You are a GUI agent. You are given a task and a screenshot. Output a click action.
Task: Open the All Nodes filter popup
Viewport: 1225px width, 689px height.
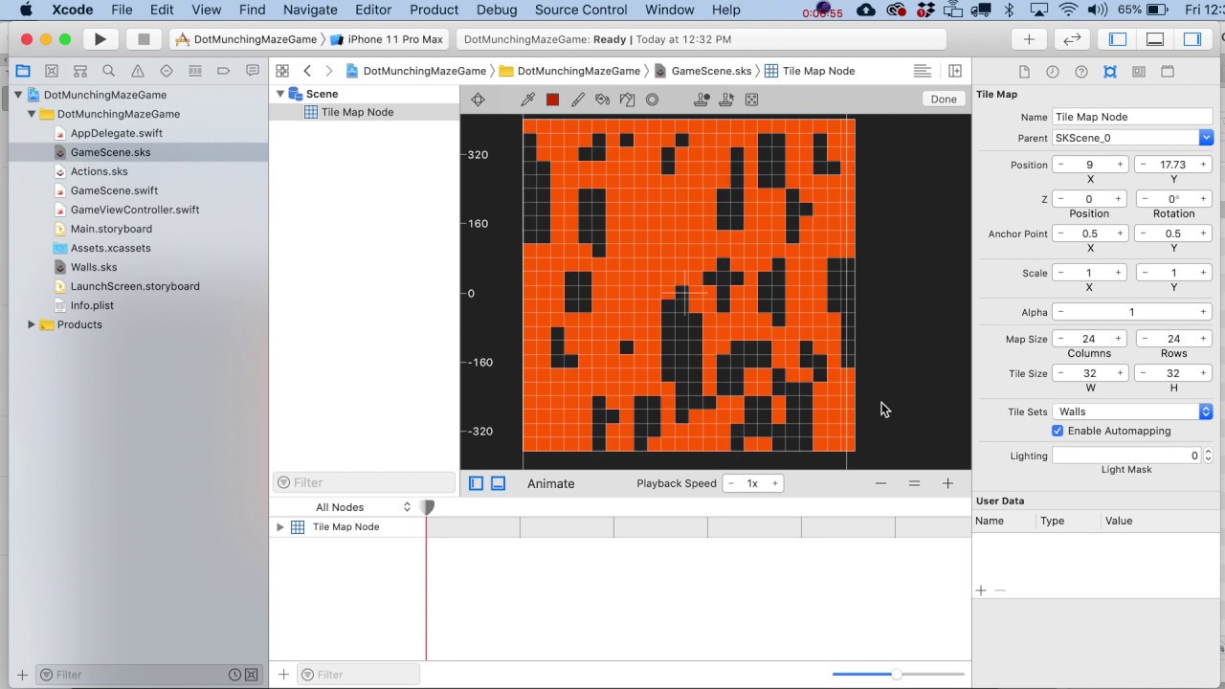(364, 507)
